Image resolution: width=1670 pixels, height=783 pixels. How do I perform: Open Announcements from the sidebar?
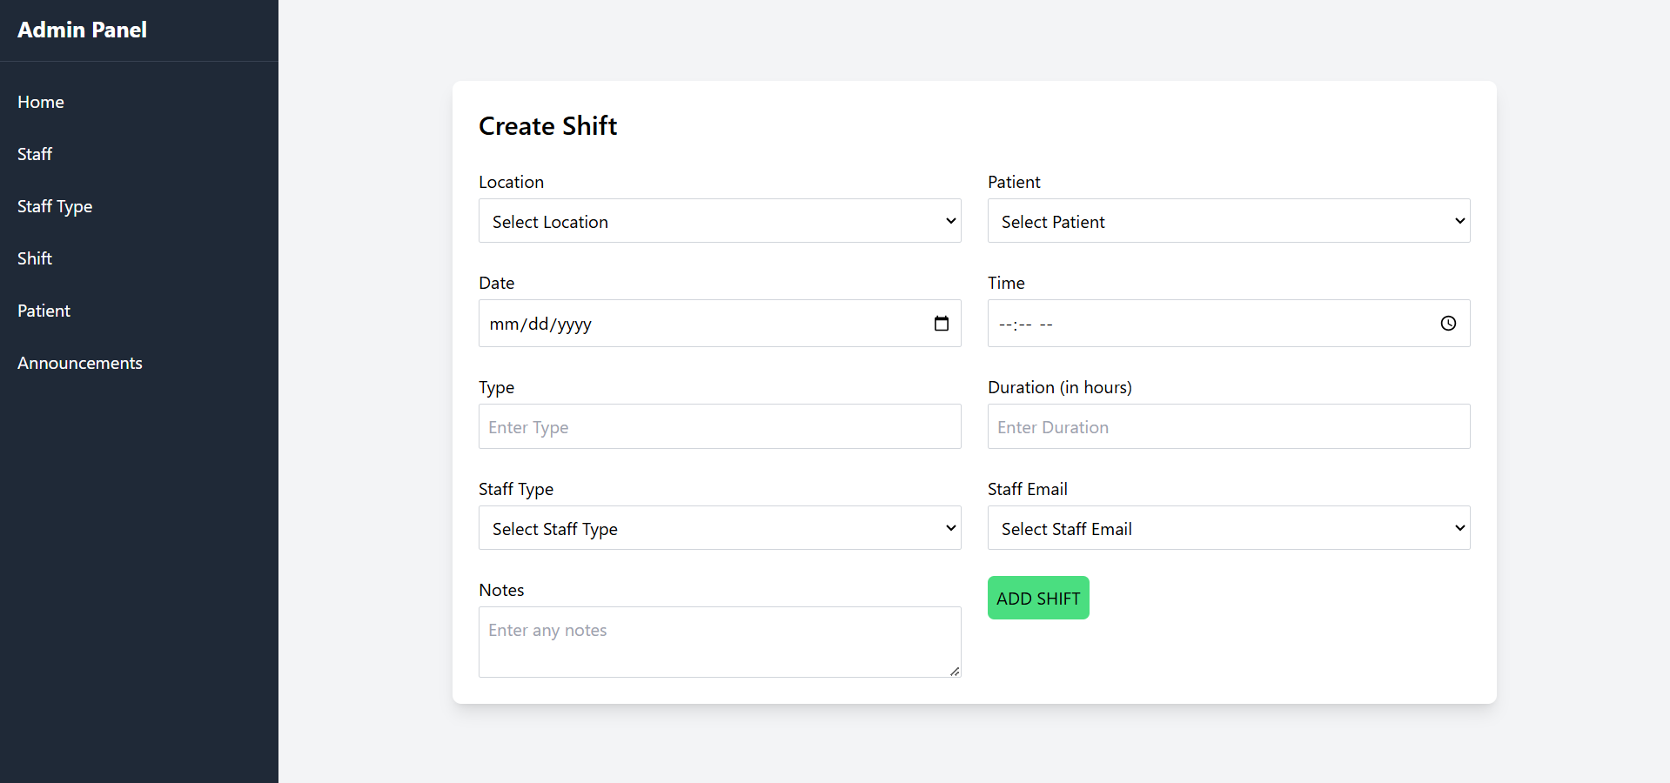pyautogui.click(x=80, y=363)
